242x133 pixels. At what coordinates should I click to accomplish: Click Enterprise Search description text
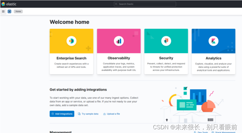click(71, 65)
